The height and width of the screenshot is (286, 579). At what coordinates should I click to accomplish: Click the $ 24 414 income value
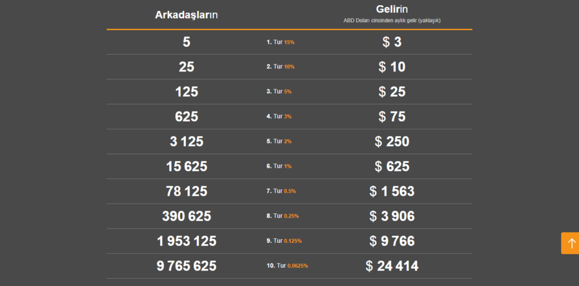coord(392,266)
